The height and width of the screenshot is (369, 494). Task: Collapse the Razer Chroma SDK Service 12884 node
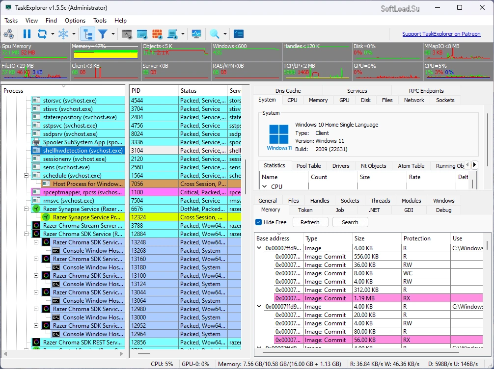pyautogui.click(x=27, y=234)
